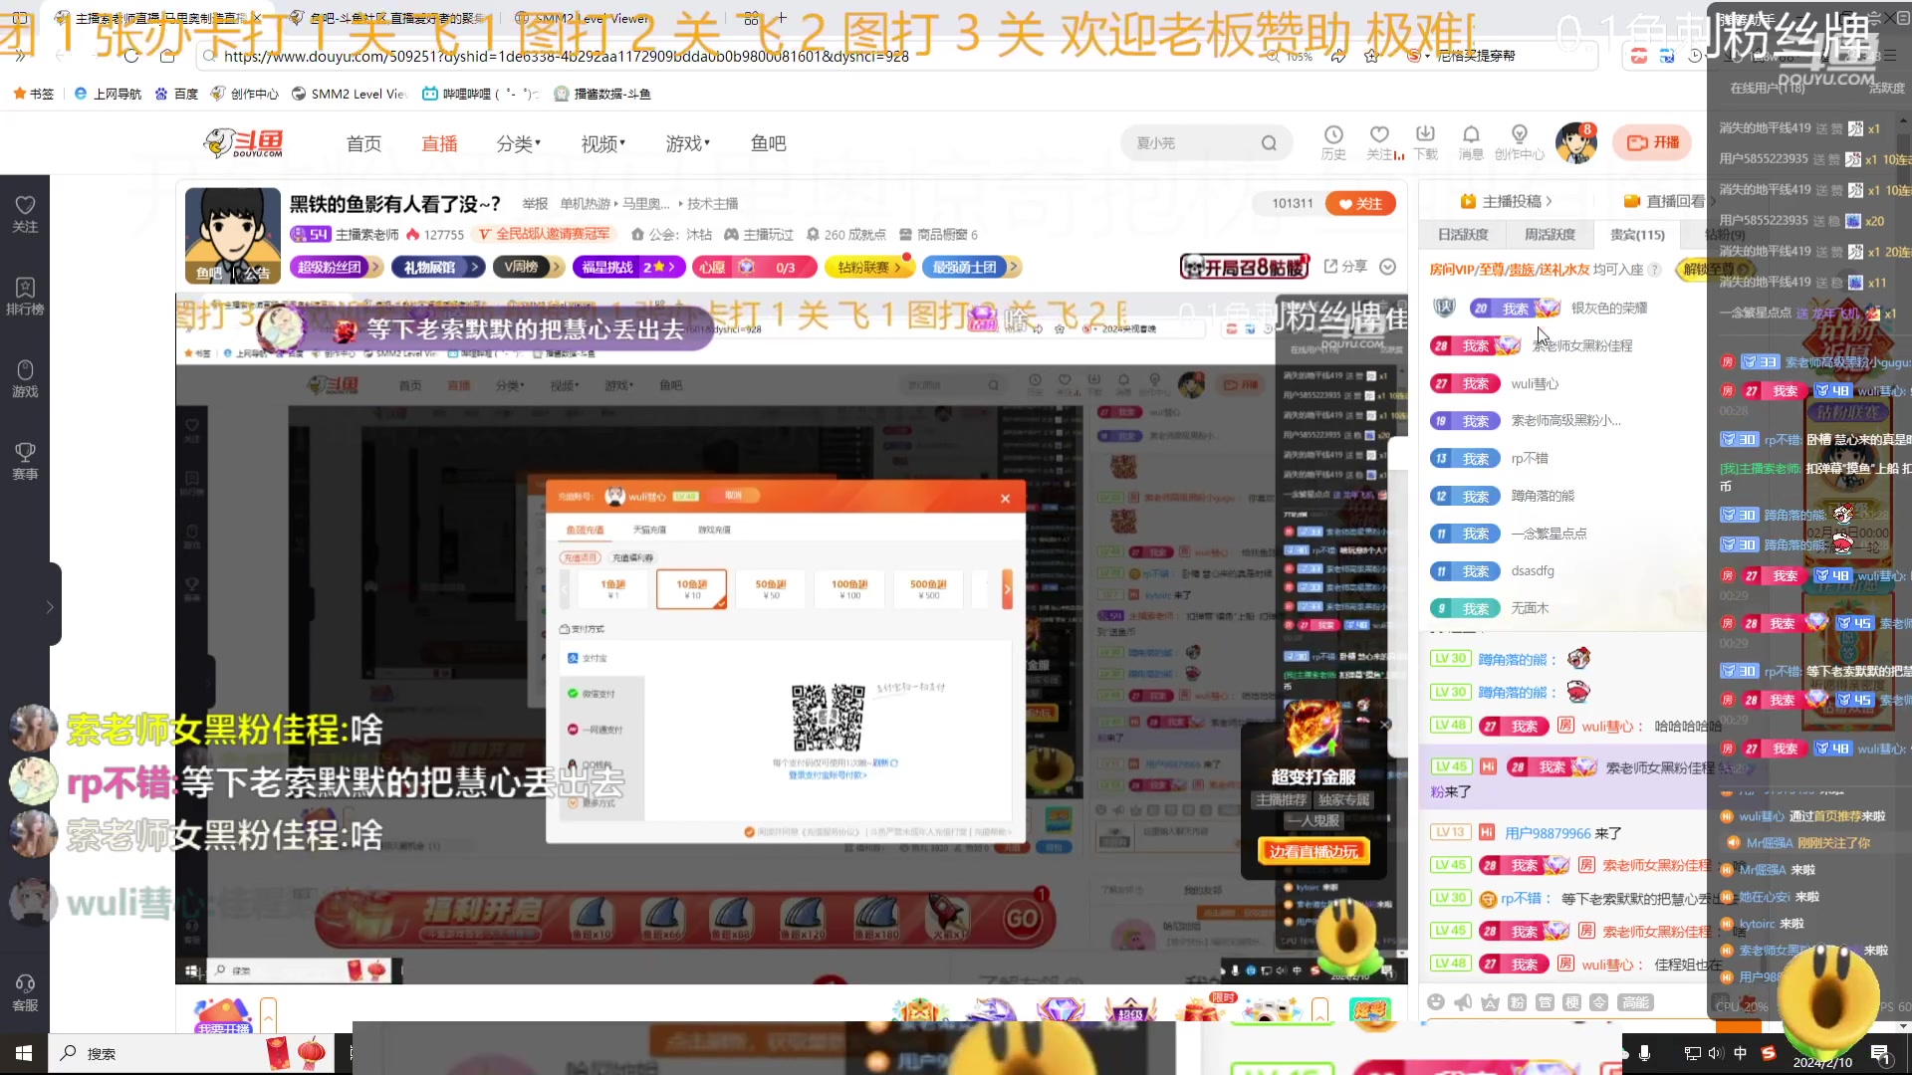Switch to the 日活跃度 tab
This screenshot has width=1912, height=1075.
click(1462, 235)
